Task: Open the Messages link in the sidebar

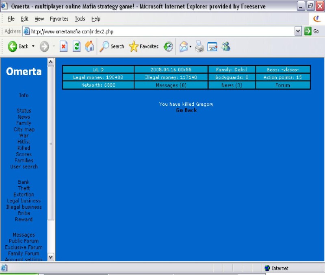Action: 24,235
